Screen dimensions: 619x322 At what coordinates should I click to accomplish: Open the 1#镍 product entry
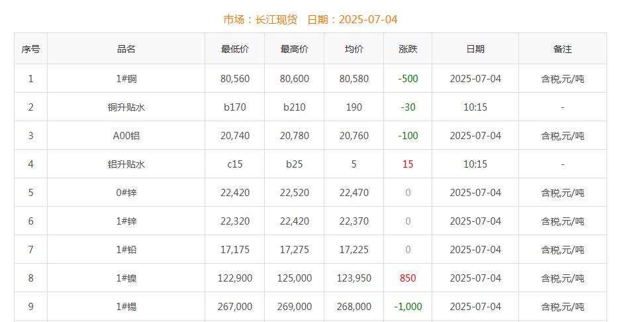126,278
